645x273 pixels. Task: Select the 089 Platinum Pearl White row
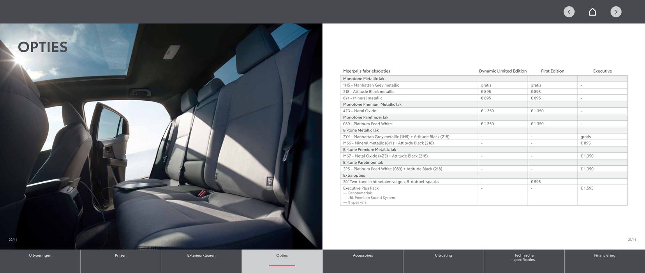(367, 124)
